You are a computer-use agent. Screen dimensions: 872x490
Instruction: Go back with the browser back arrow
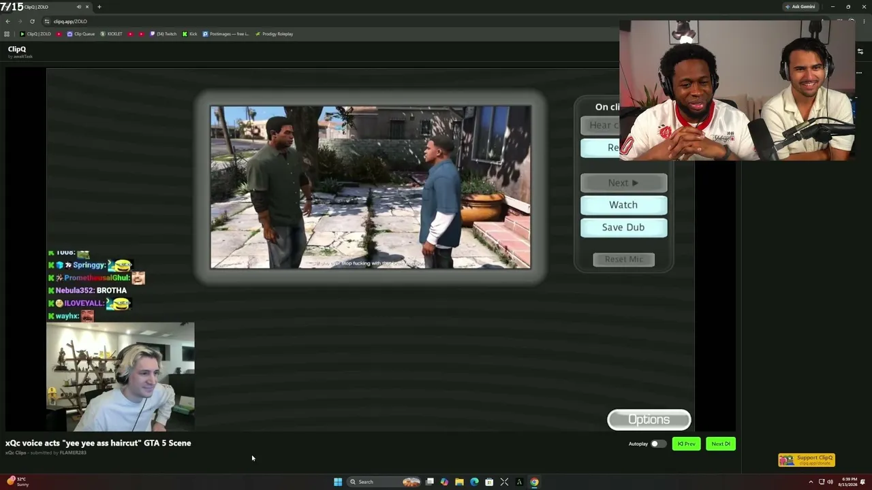[7, 21]
